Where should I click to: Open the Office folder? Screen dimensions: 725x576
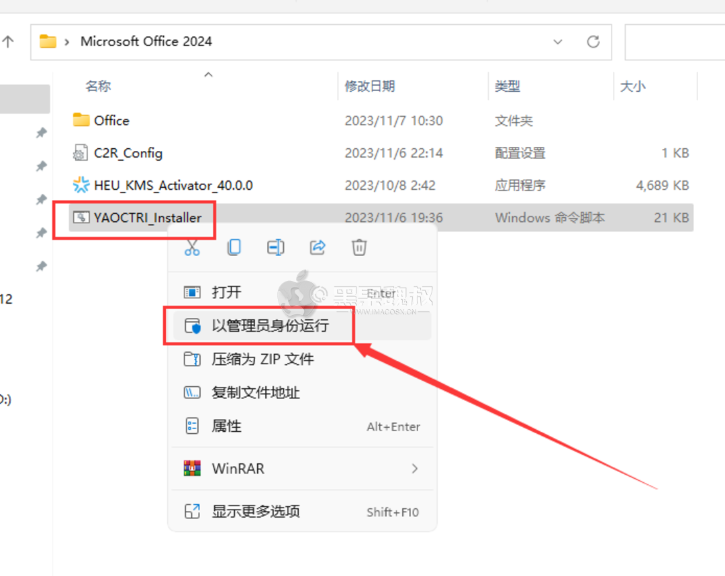coord(111,120)
